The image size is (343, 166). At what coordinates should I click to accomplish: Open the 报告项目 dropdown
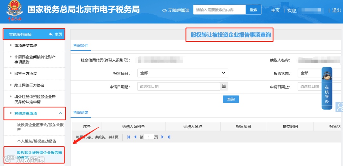183,73
